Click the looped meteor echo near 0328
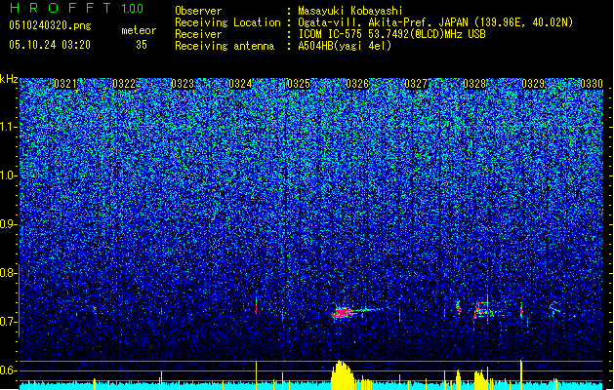This screenshot has height=390, width=614. pos(481,309)
